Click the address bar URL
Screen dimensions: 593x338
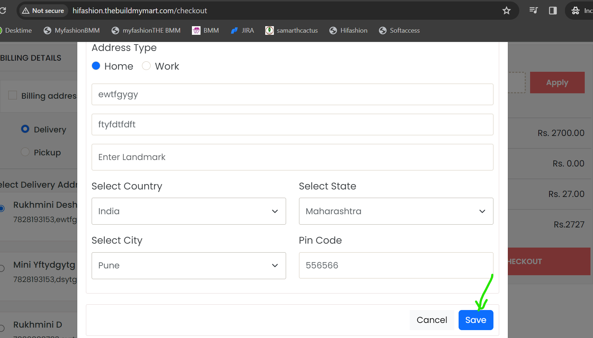pyautogui.click(x=140, y=11)
